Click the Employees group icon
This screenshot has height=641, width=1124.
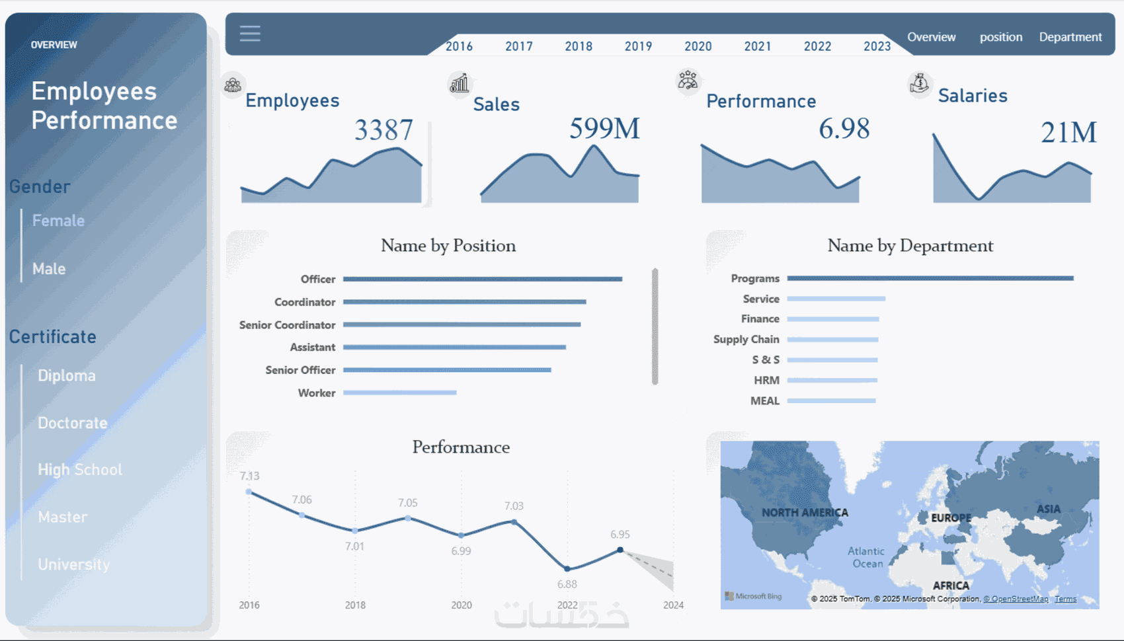click(233, 85)
